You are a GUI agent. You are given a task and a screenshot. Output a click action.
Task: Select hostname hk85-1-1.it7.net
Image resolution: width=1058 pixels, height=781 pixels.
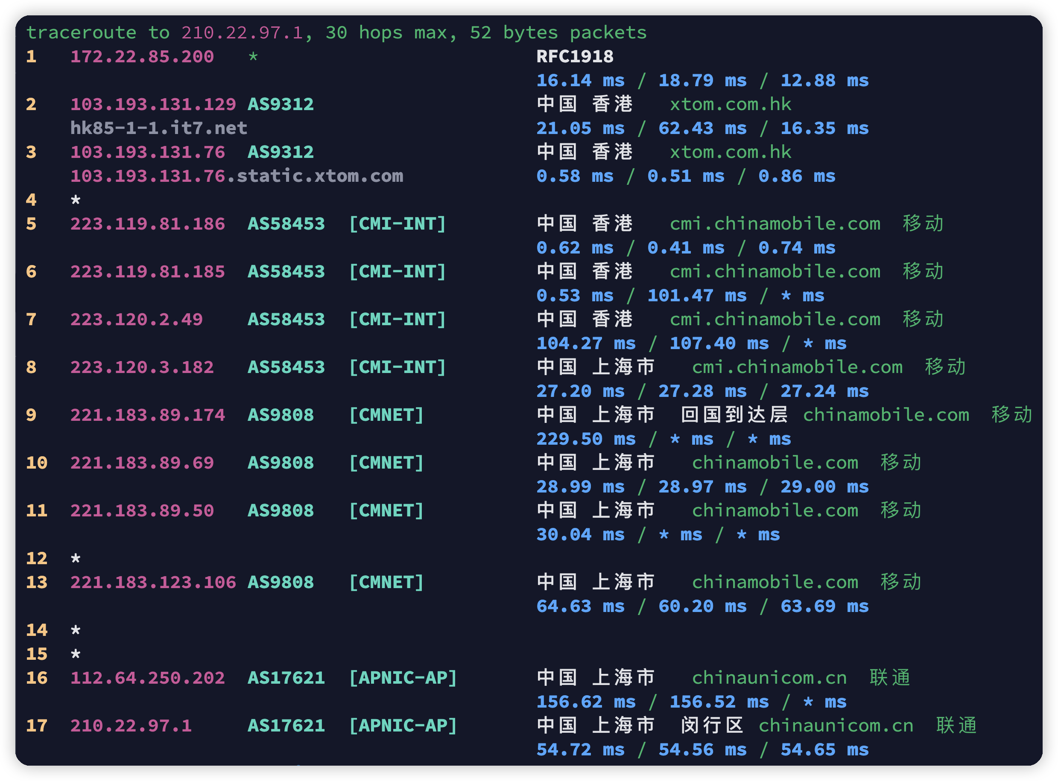pyautogui.click(x=158, y=128)
